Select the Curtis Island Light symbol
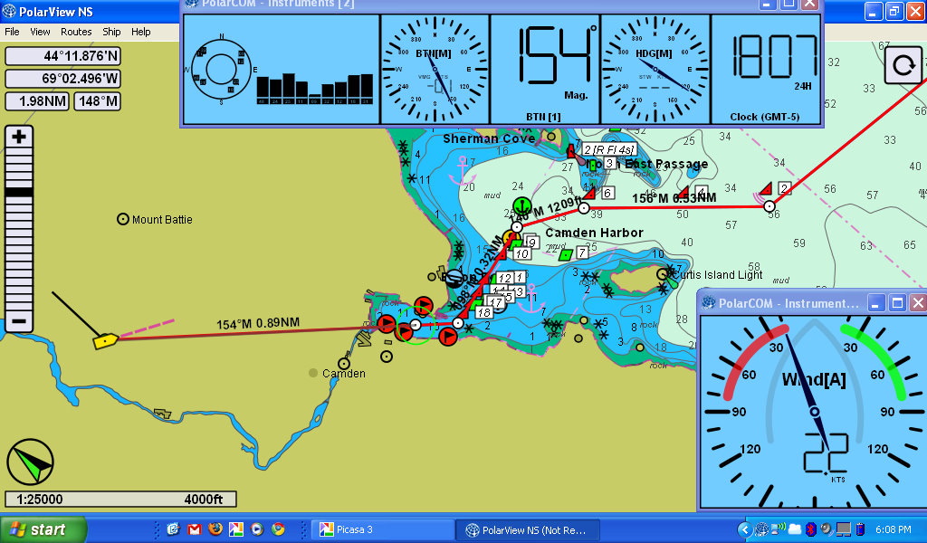The height and width of the screenshot is (543, 927). tap(663, 274)
